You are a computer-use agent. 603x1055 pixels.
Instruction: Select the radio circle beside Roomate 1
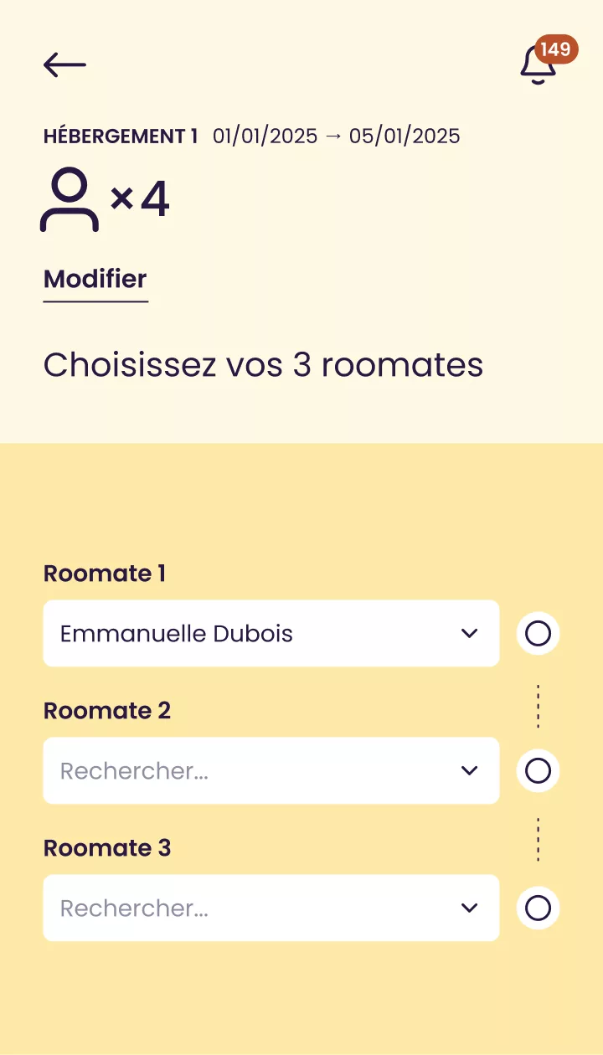coord(538,634)
